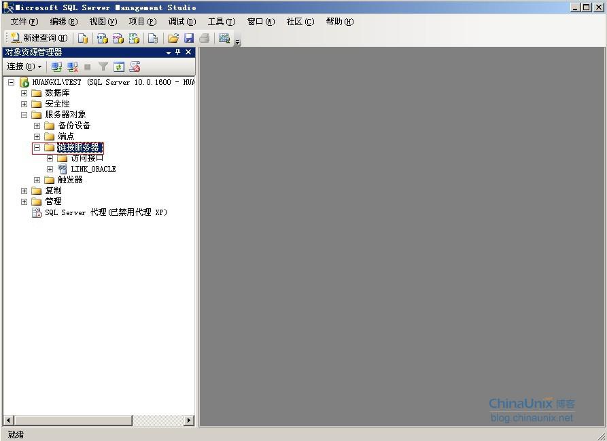Collapse the 链接服务器 folder
Screen dimensions: 607x441
pos(37,147)
